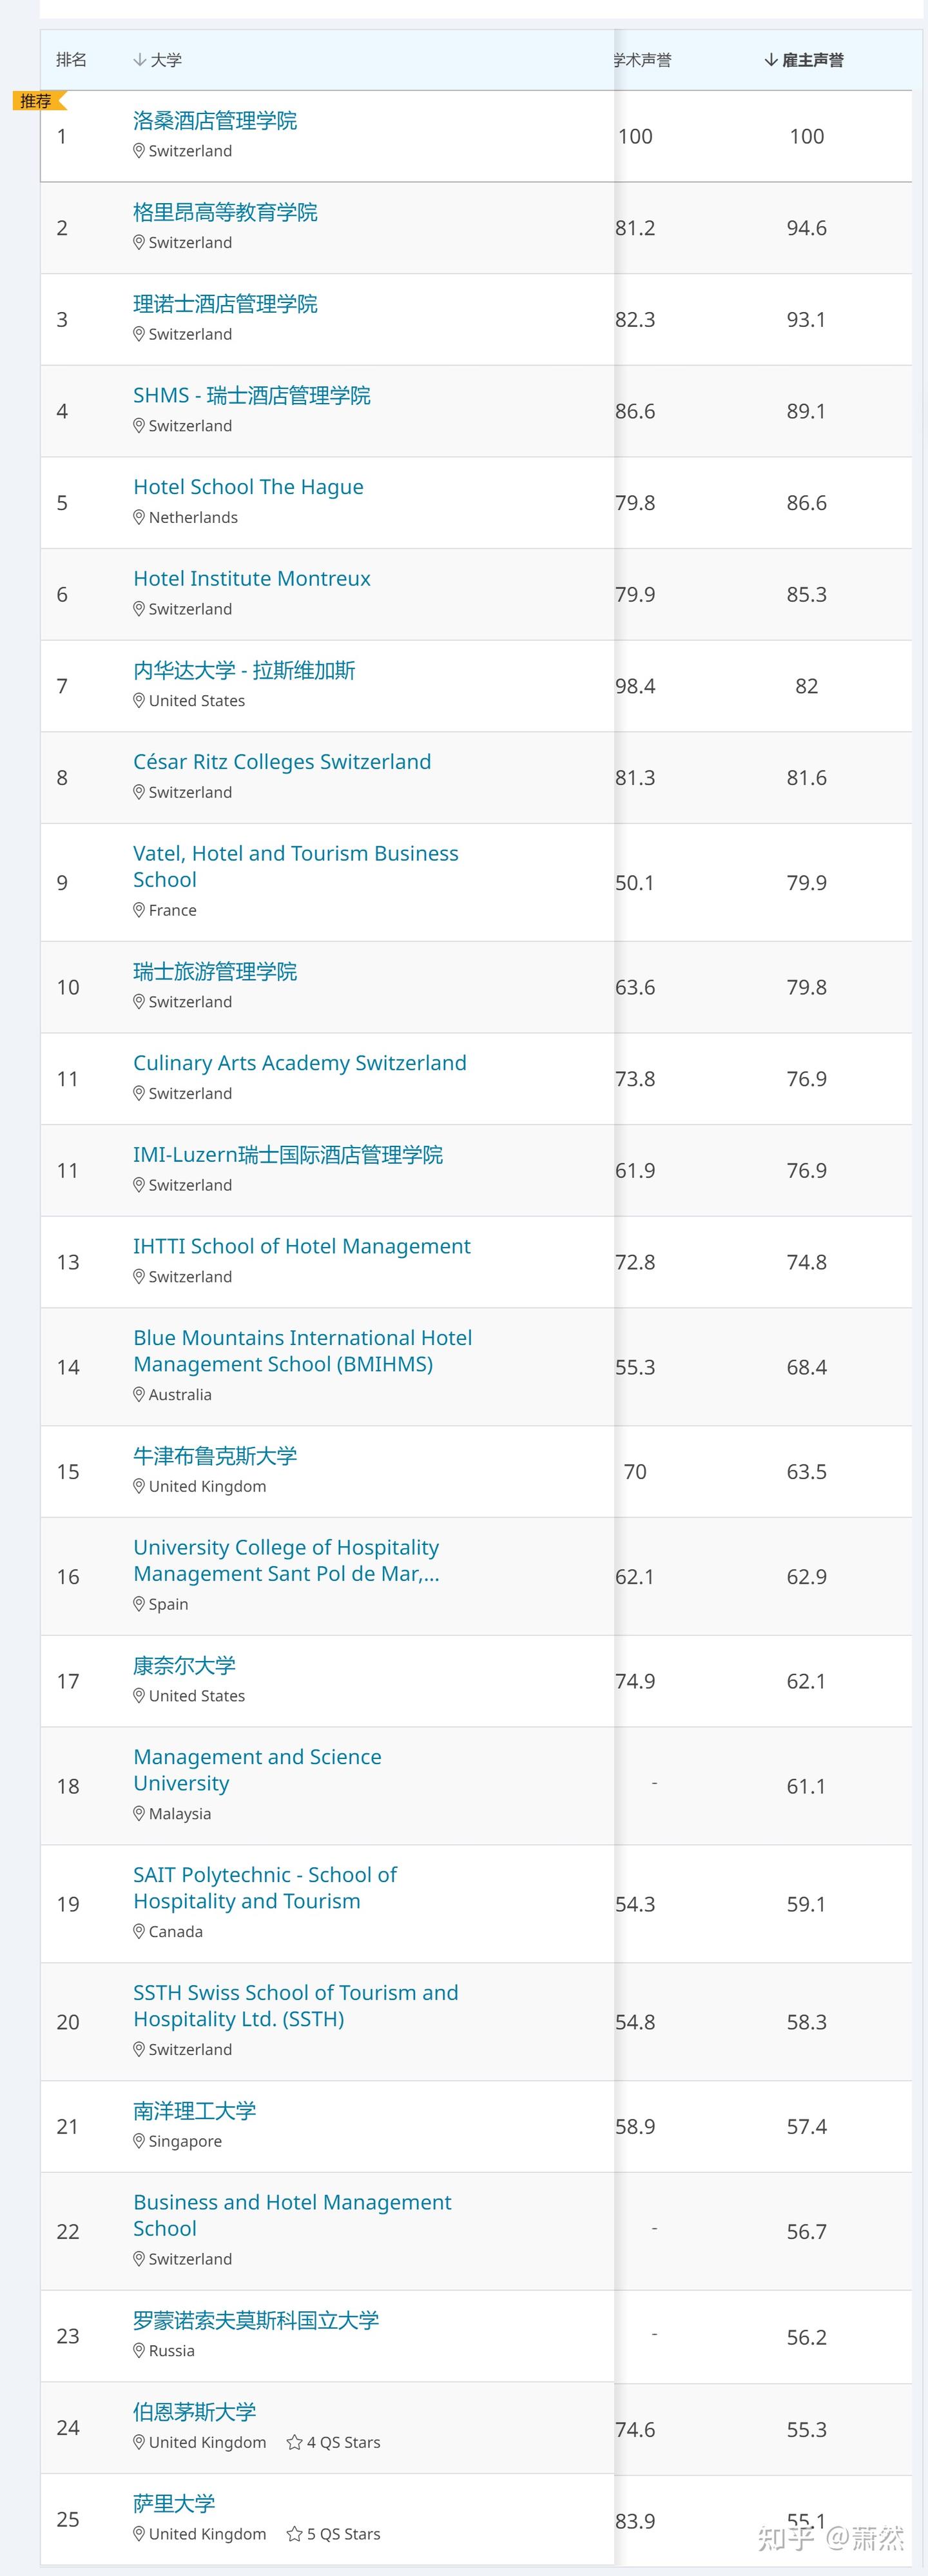Viewport: 928px width, 2576px height.
Task: Sort by 雇主声誉 column header
Action: coord(804,60)
